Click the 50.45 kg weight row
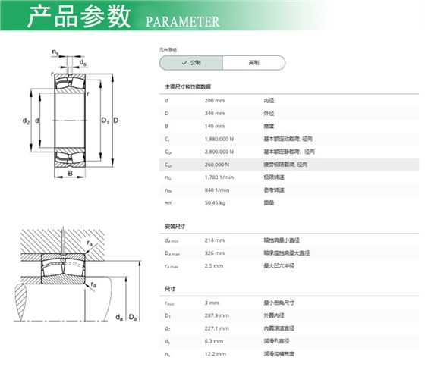The width and height of the screenshot is (425, 367). pos(289,203)
